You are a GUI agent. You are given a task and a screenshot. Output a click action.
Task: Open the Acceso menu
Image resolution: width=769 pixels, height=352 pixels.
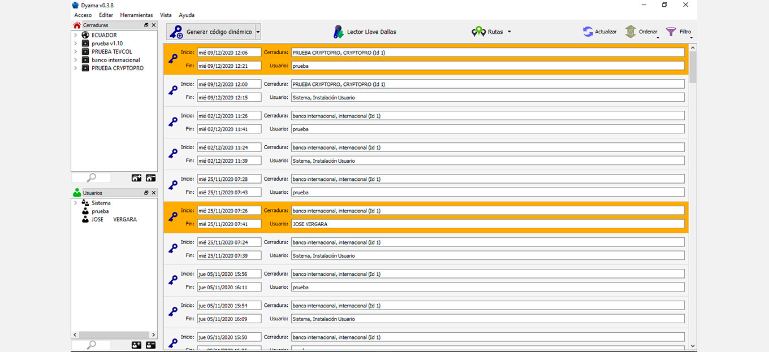[83, 15]
